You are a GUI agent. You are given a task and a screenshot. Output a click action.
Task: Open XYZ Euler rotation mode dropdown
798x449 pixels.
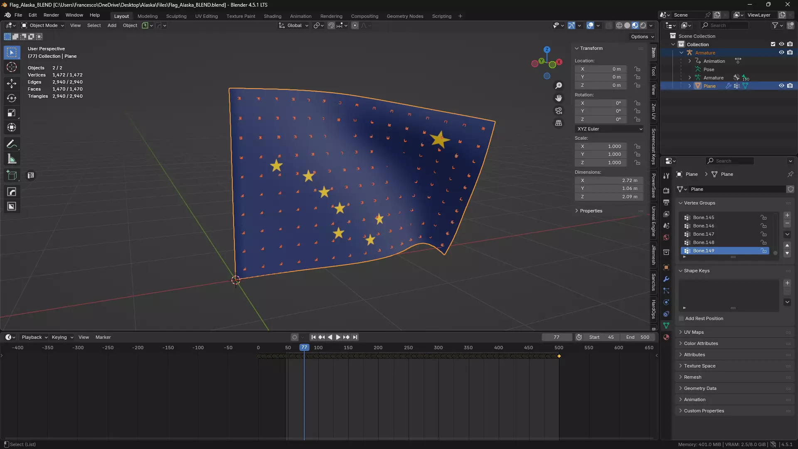coord(609,129)
